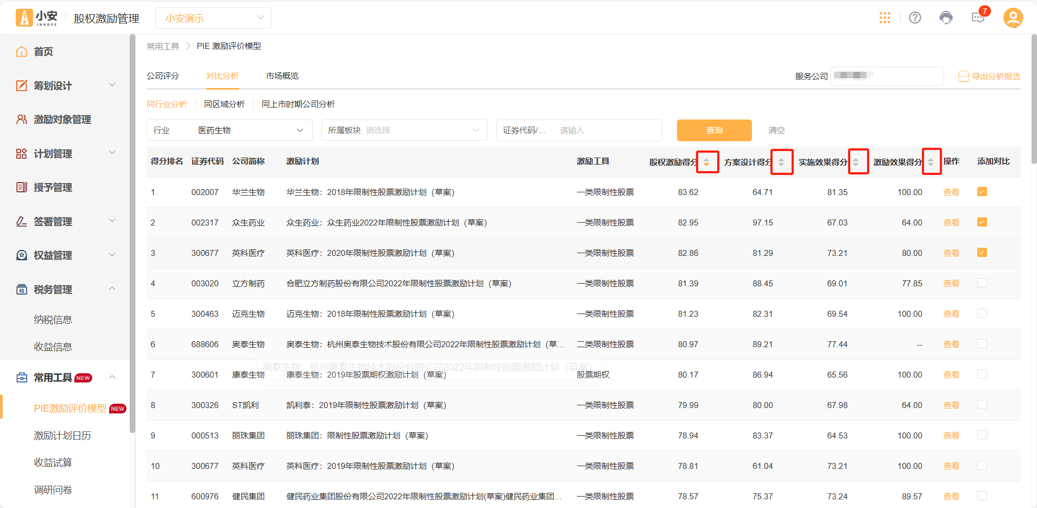
Task: Check compare box for ST凯利
Action: pos(982,405)
